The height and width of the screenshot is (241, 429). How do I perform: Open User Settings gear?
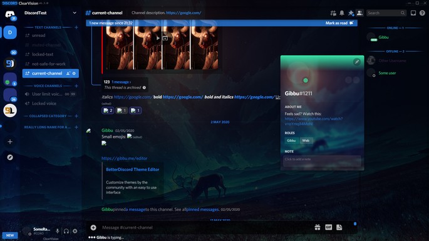coord(75,231)
